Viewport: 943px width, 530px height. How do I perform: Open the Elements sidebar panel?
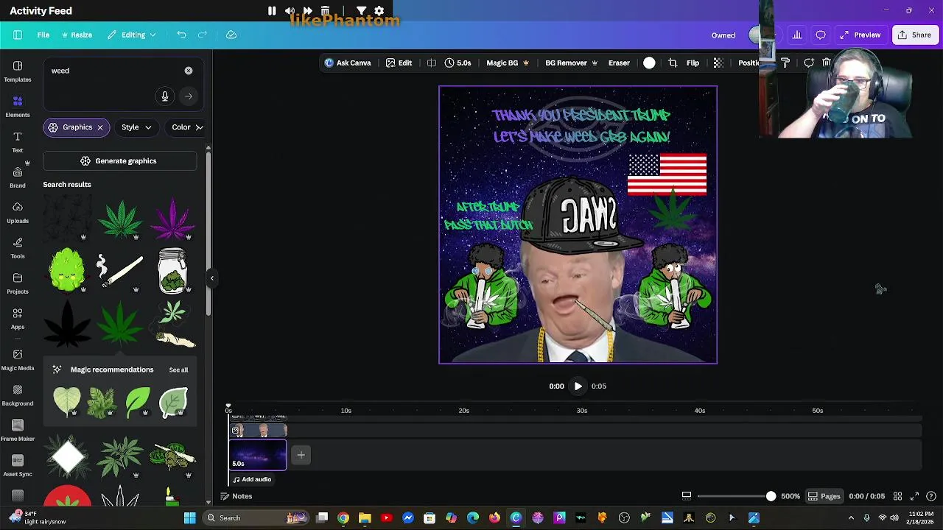(x=18, y=107)
